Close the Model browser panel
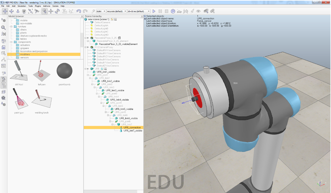 [82, 16]
